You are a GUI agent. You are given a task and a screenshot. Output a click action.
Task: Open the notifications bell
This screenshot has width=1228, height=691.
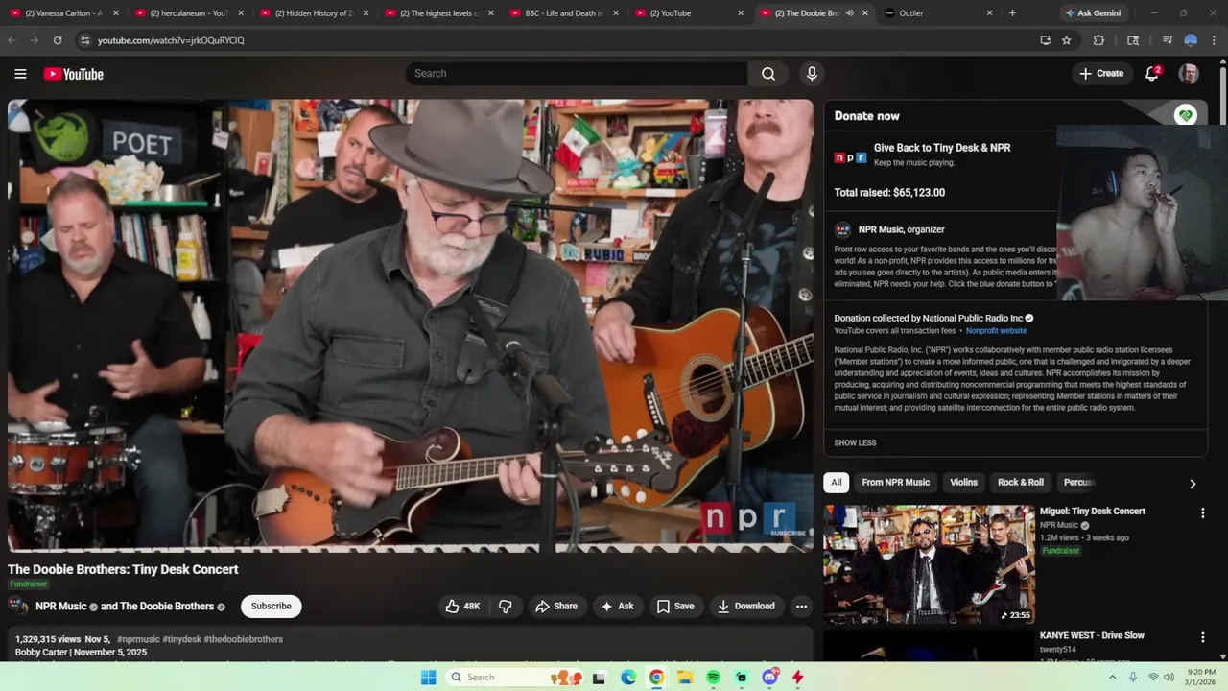[x=1152, y=74]
